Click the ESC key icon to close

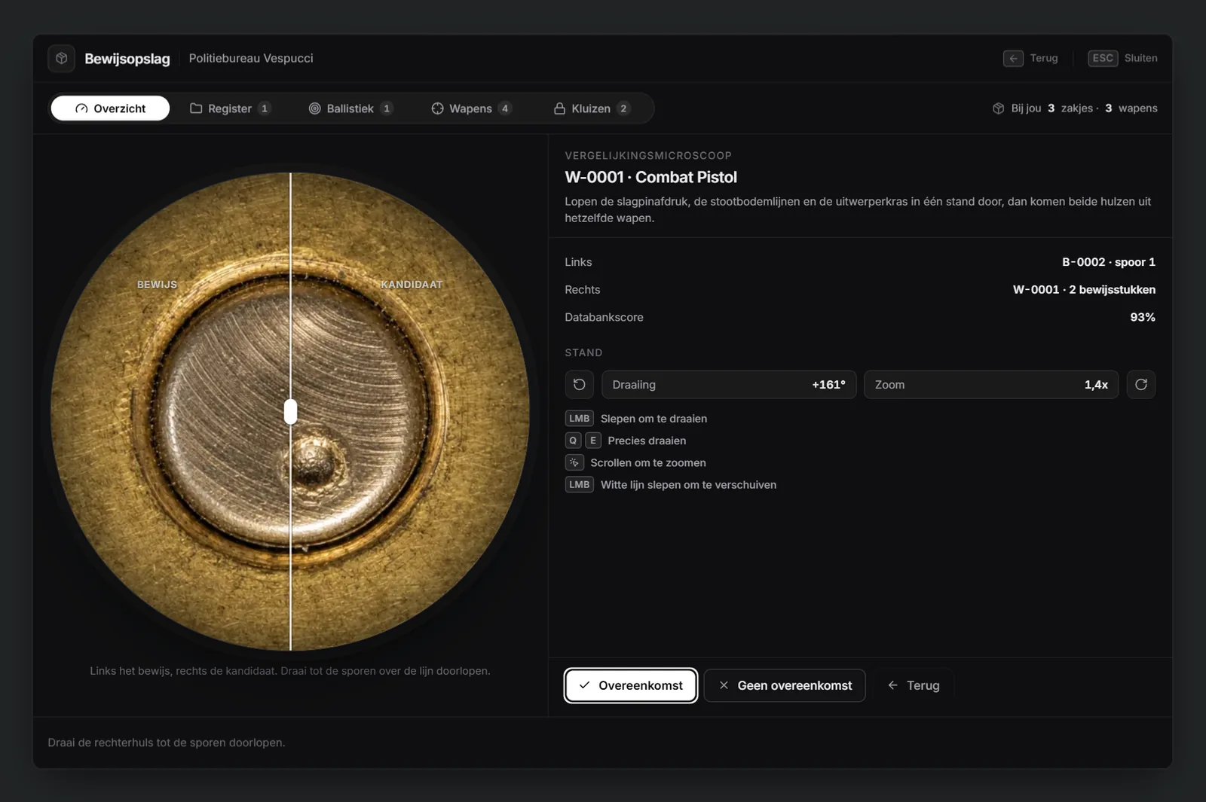[x=1103, y=58]
